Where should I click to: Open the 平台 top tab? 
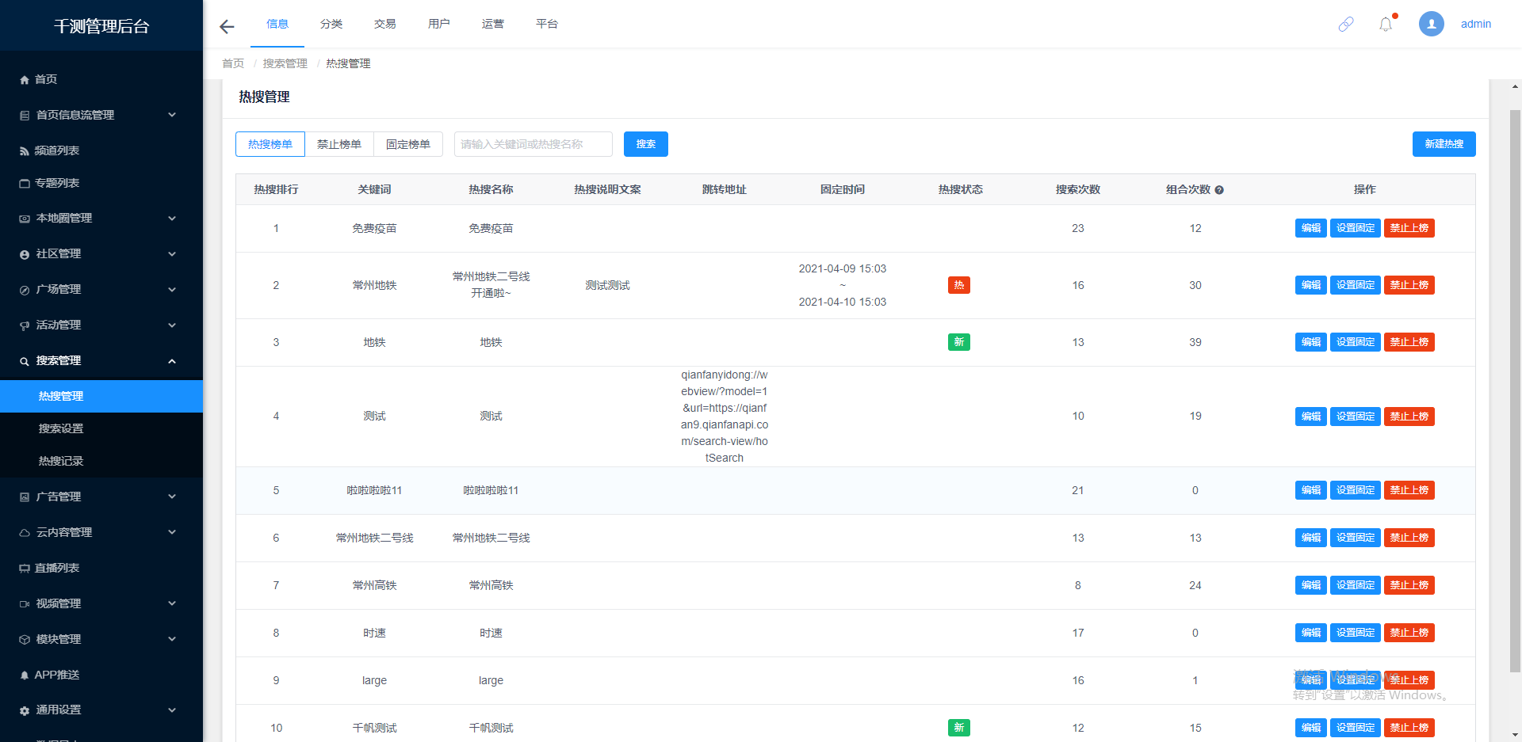tap(547, 24)
